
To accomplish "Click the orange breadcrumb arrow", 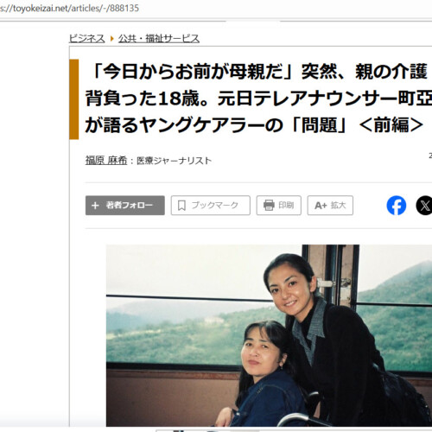I will pos(111,38).
